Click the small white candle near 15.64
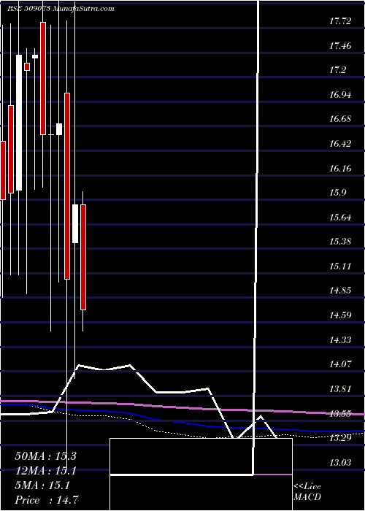Viewport: 365px width, 511px height. pos(75,223)
